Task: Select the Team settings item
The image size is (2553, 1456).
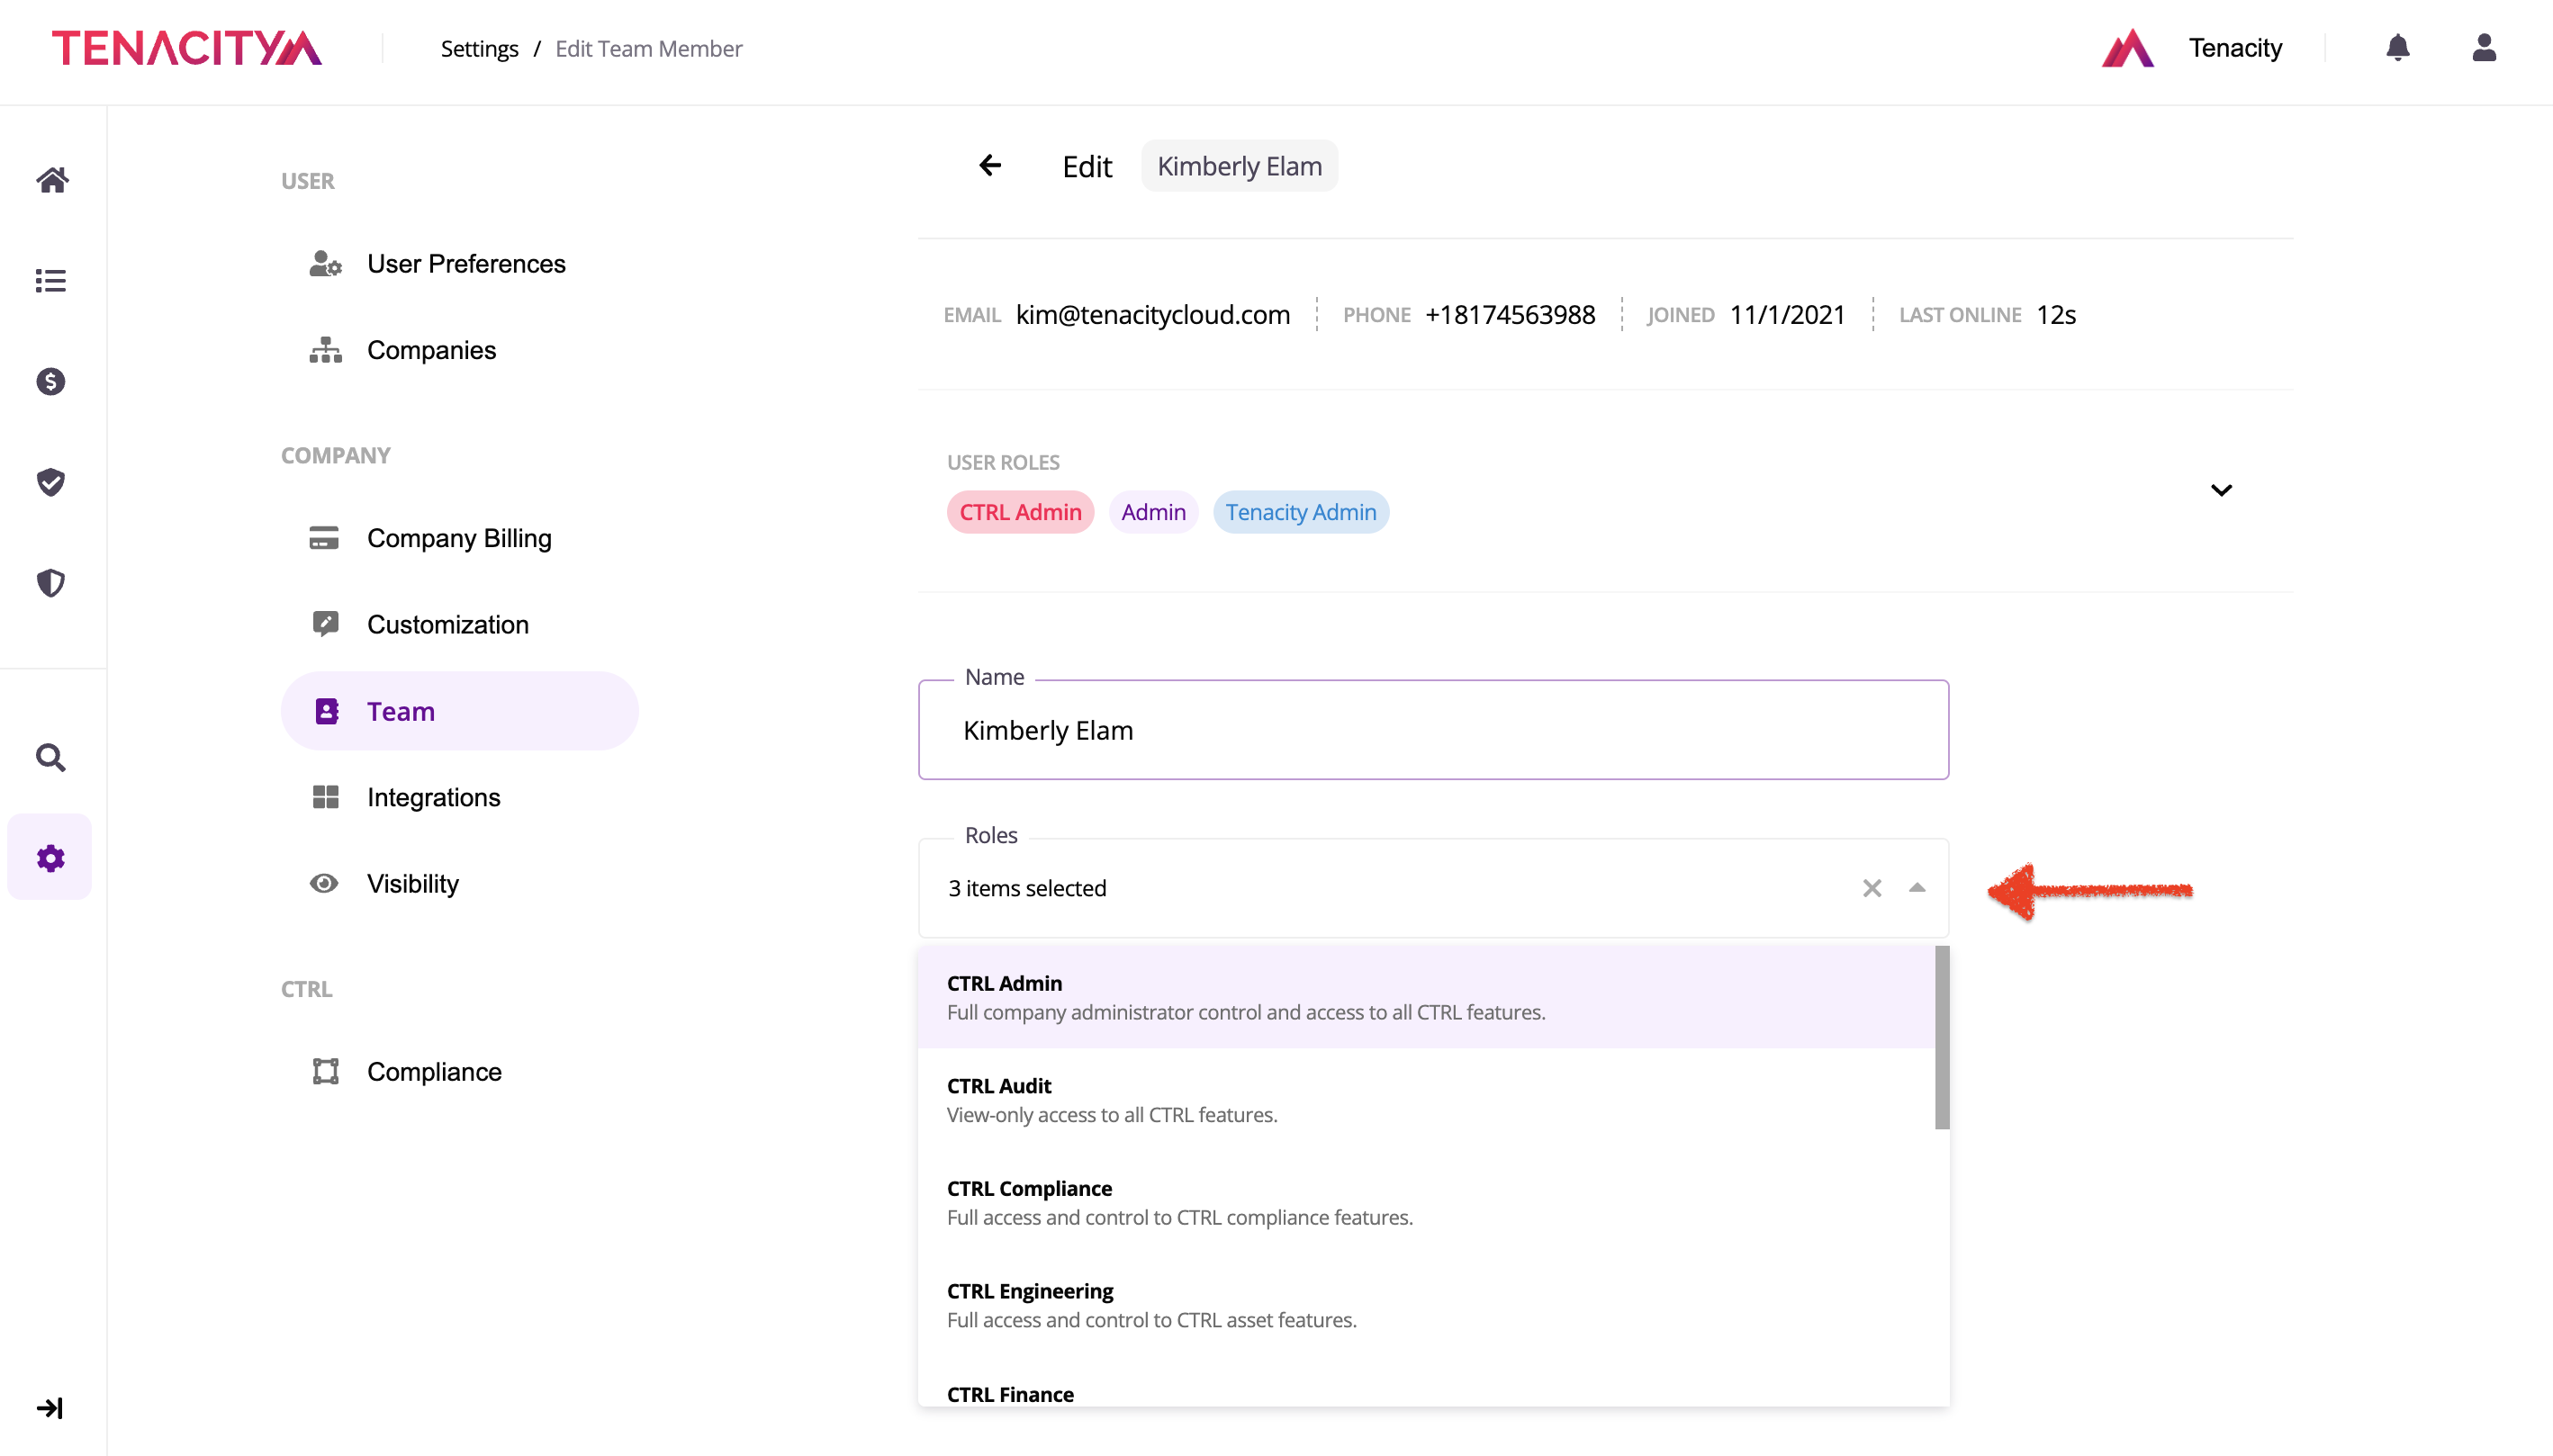Action: pyautogui.click(x=460, y=711)
